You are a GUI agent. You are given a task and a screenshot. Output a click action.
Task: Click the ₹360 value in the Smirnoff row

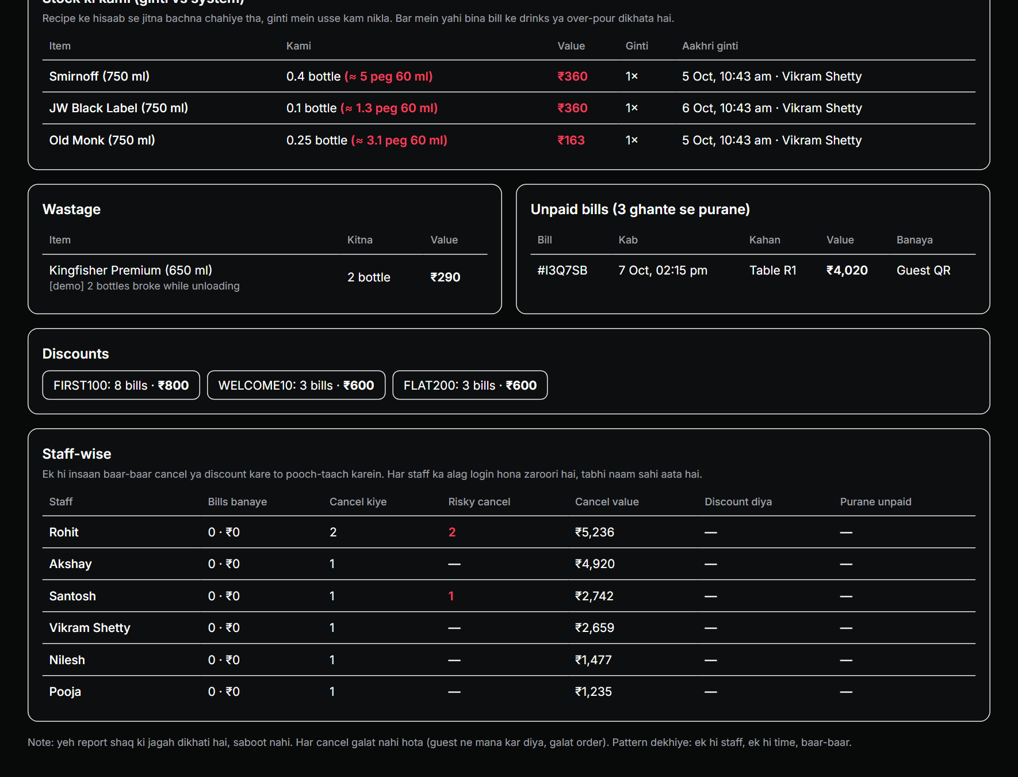coord(572,77)
